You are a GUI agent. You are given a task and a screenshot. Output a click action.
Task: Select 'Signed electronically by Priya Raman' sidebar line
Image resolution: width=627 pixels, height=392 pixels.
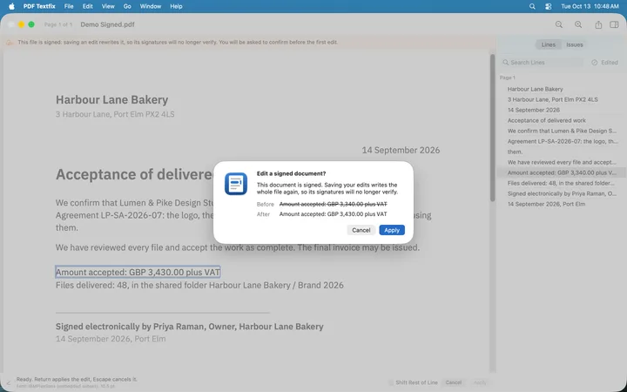tap(562, 193)
